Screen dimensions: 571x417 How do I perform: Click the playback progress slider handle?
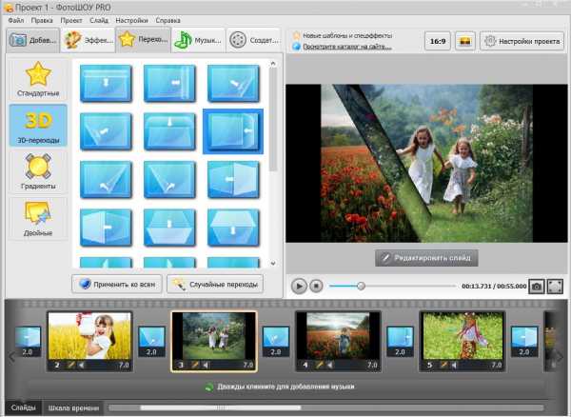[361, 286]
